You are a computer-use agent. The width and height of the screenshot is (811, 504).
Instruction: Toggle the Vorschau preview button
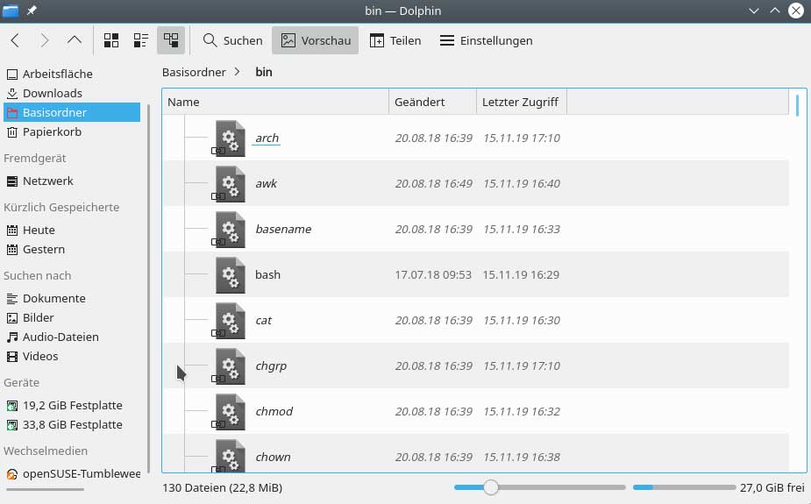(315, 40)
